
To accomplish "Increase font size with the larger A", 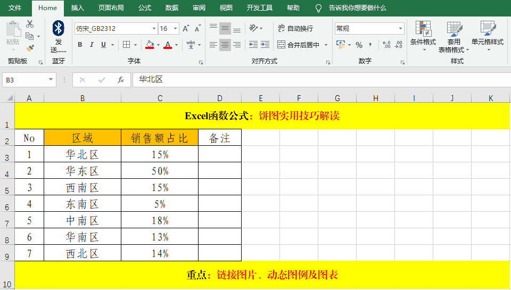I will (186, 29).
